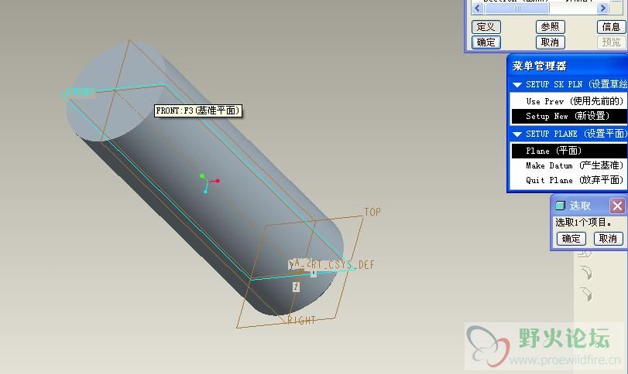The image size is (628, 374).
Task: Click the 菜单管理器 title bar
Action: 567,66
